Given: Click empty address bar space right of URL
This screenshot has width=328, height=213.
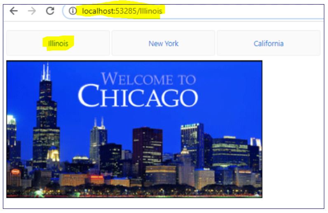Looking at the screenshot, I should point(247,11).
